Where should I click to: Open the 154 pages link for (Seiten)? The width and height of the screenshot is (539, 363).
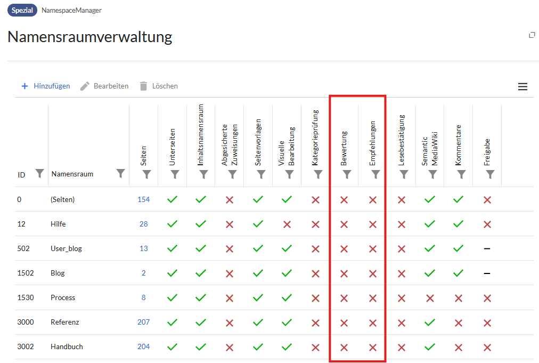click(x=143, y=199)
